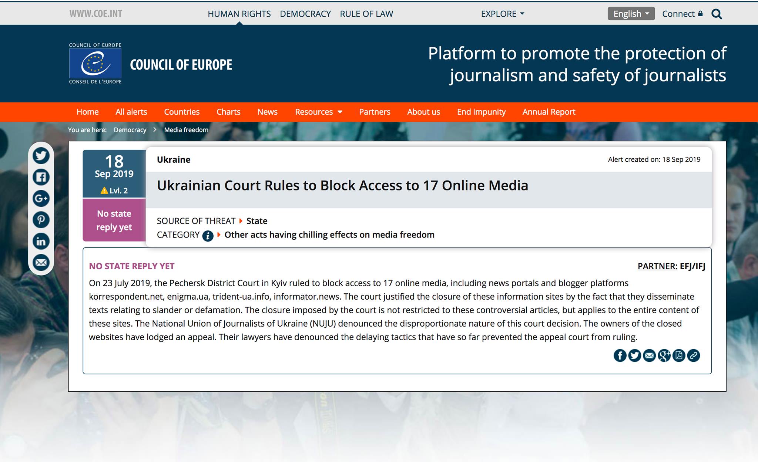Screen dimensions: 758x462
Task: Open the Annual Report tab
Action: pos(549,112)
